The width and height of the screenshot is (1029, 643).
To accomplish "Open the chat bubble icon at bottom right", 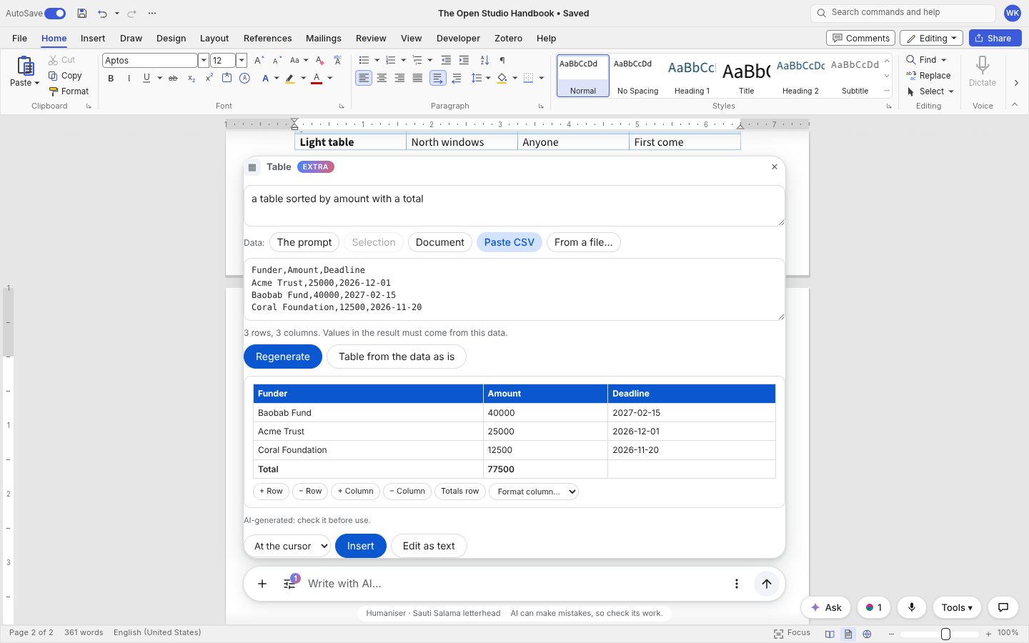I will [1003, 607].
